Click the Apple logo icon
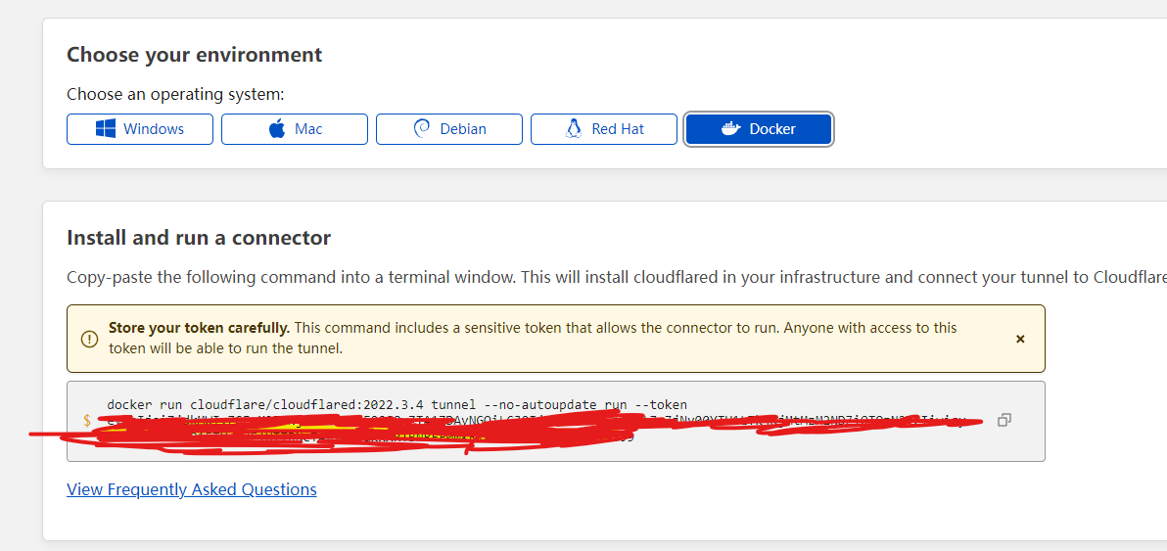Image resolution: width=1167 pixels, height=551 pixels. coord(277,129)
